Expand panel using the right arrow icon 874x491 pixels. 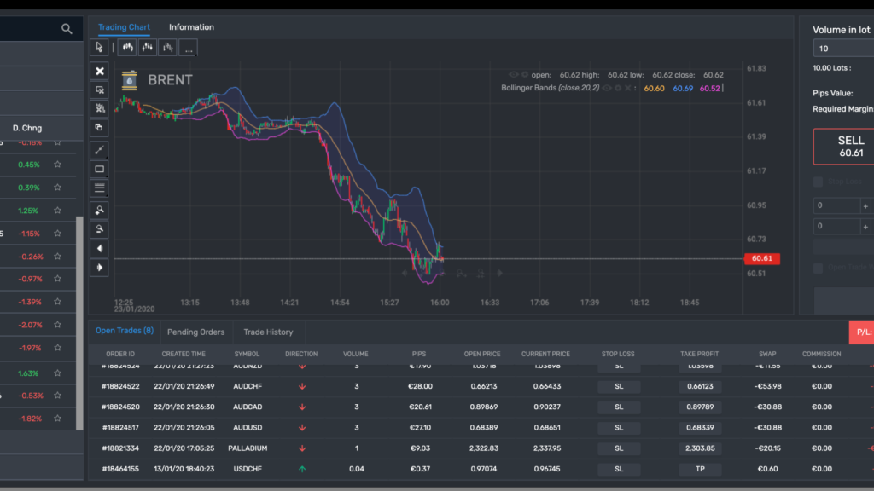pos(99,267)
